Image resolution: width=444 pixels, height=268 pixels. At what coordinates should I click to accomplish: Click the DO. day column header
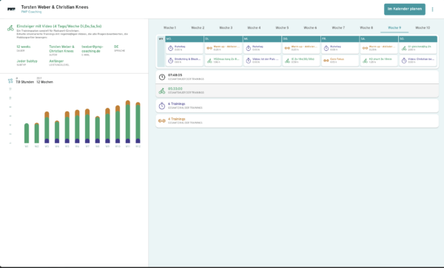pos(301,38)
